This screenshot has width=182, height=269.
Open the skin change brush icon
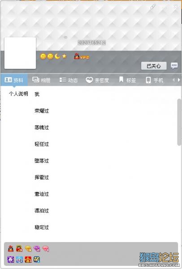click(153, 7)
